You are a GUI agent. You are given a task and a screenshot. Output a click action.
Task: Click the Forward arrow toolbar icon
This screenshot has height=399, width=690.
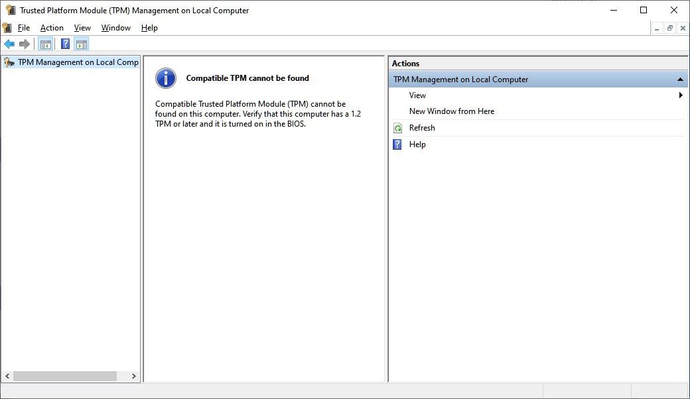click(25, 44)
